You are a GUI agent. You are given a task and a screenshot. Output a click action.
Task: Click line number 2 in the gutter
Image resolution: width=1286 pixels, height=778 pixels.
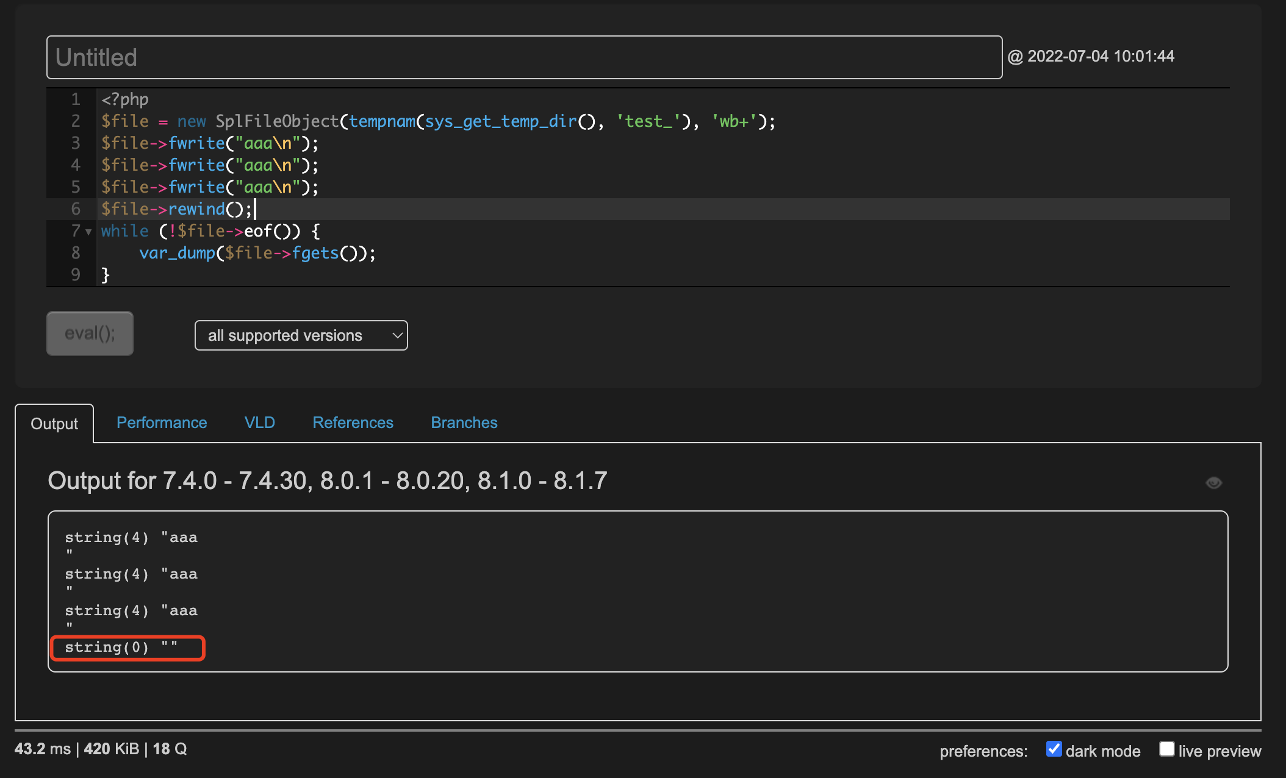coord(76,121)
